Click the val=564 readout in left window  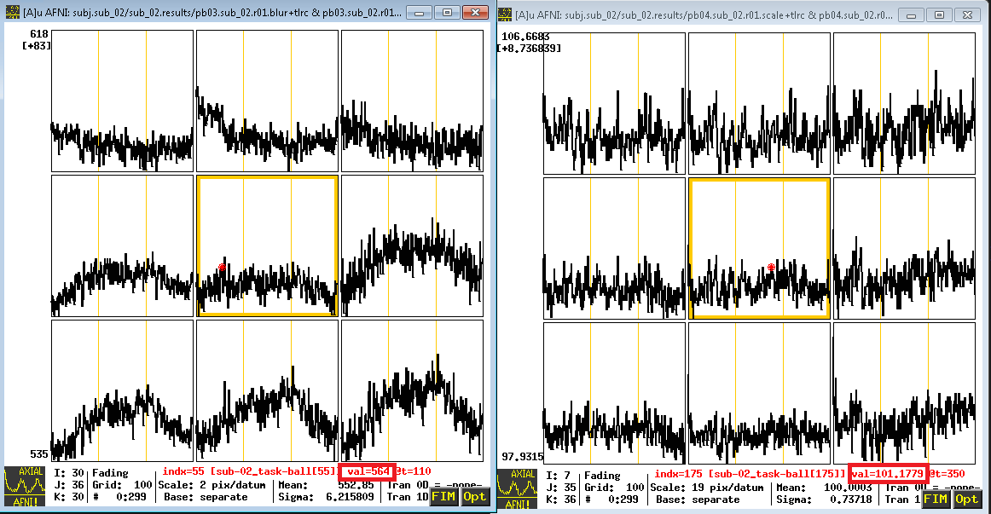(x=368, y=471)
